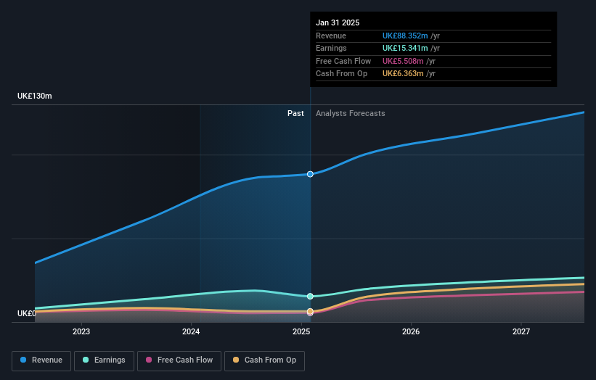This screenshot has height=380, width=596.
Task: Click the UK£15.341m earnings value
Action: [x=405, y=48]
